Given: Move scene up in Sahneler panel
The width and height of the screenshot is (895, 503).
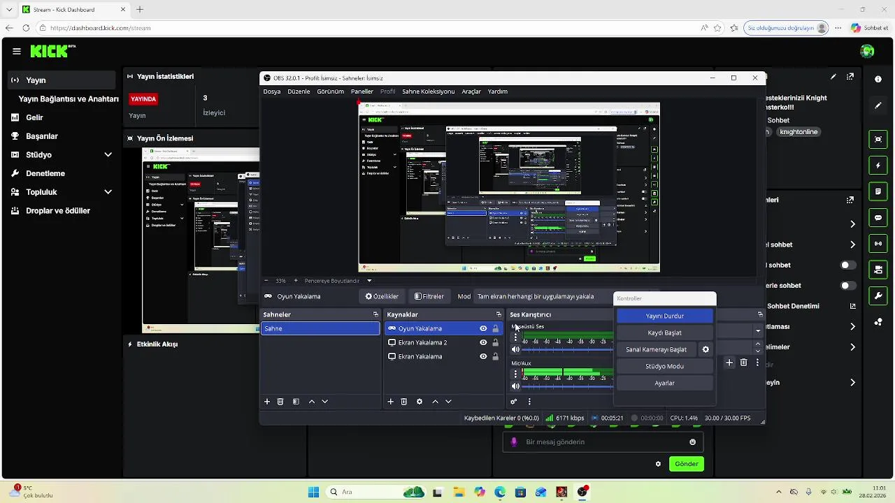Looking at the screenshot, I should click(312, 402).
